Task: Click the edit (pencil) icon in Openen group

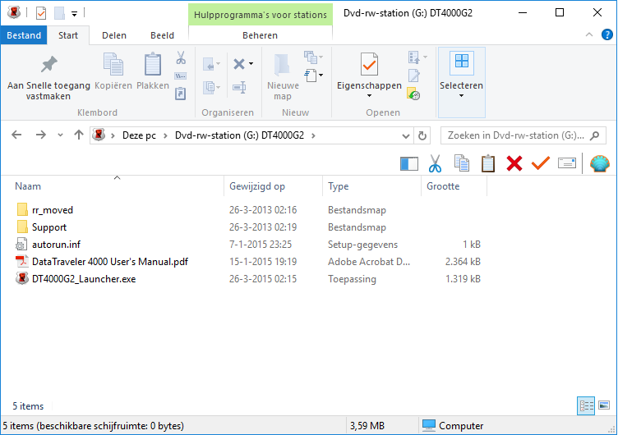Action: [x=414, y=75]
